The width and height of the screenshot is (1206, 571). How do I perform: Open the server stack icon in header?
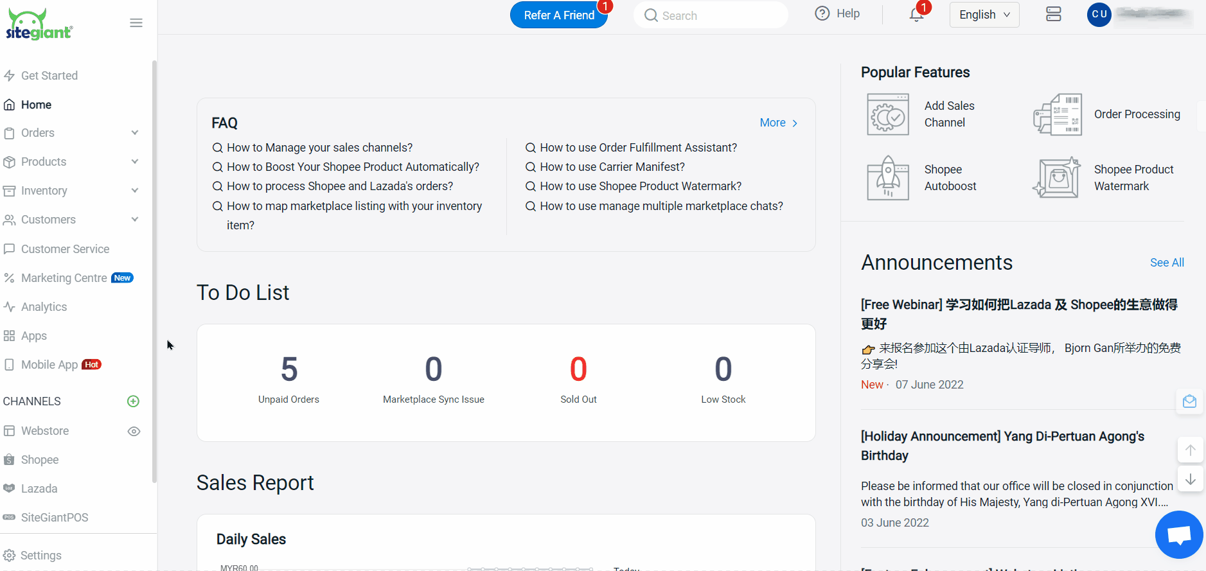1054,14
